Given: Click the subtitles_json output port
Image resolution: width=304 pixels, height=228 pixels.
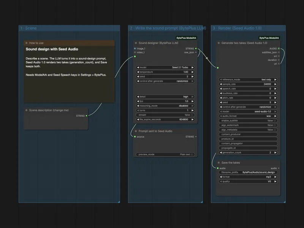Looking at the screenshot, I should (x=279, y=52).
